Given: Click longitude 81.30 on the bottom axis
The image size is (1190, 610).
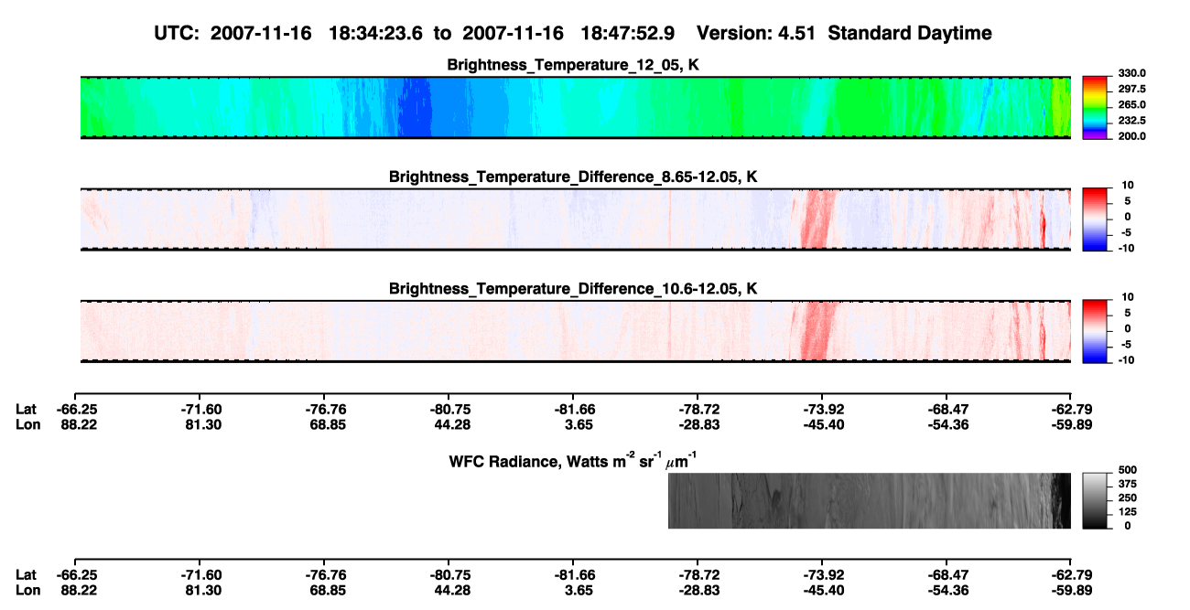Looking at the screenshot, I should [x=202, y=589].
